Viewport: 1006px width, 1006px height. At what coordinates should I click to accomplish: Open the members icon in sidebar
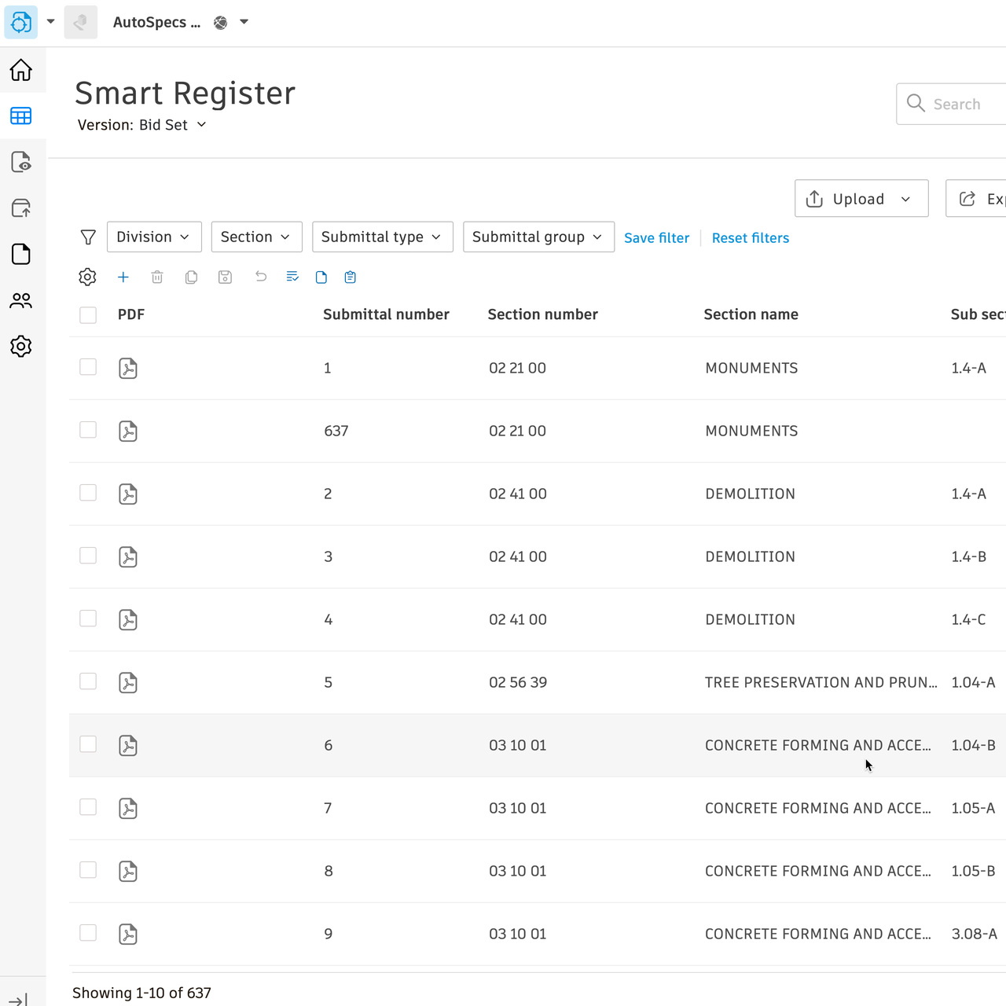click(x=21, y=300)
